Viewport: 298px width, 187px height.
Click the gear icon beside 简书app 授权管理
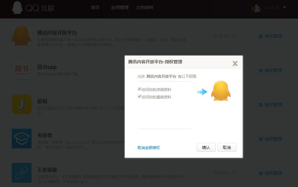pos(261,70)
